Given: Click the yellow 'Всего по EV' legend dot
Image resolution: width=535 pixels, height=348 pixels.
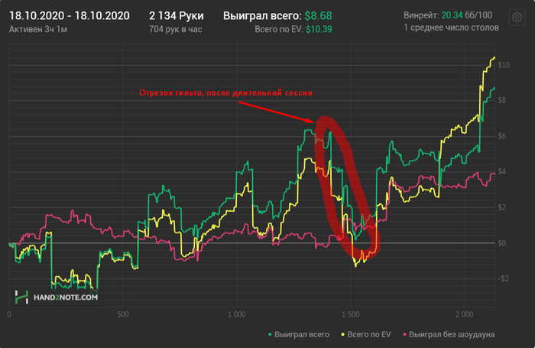Looking at the screenshot, I should coord(343,335).
